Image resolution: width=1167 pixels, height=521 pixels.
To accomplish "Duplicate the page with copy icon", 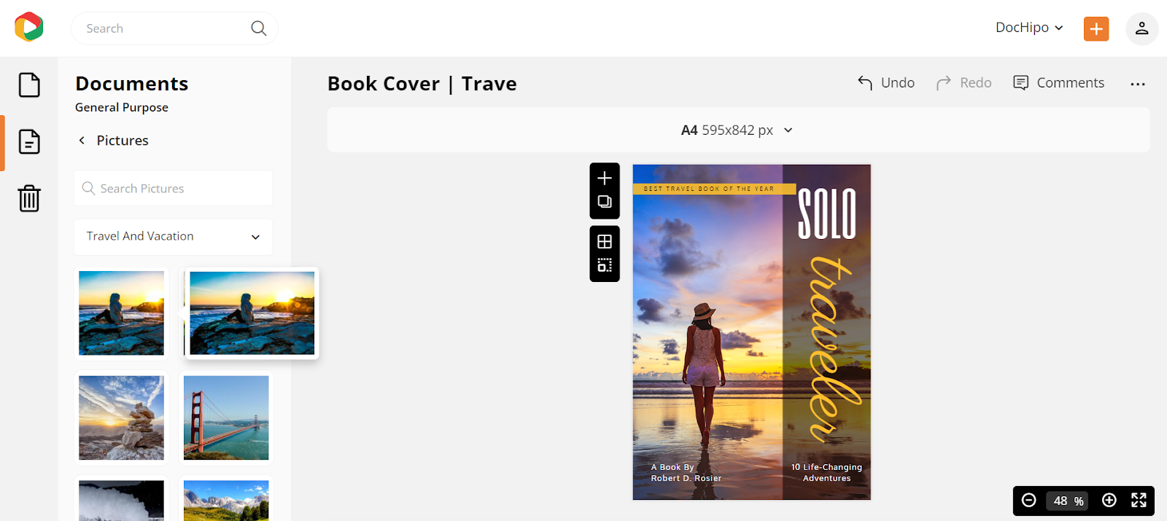I will pos(605,202).
